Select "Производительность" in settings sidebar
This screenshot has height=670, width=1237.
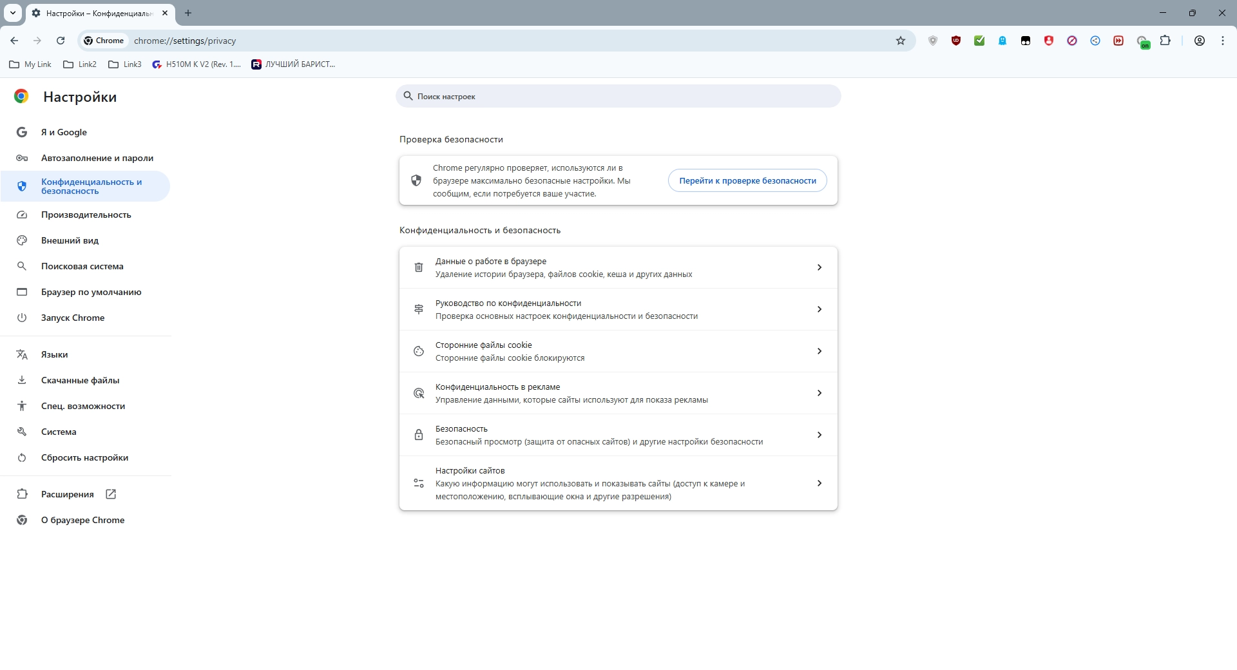(86, 215)
